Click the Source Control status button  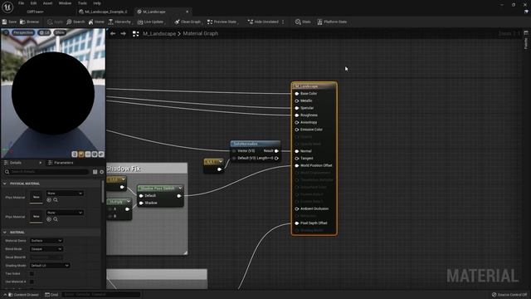[x=509, y=295]
